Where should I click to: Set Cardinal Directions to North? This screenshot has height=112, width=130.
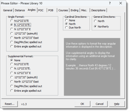tap(70, 24)
